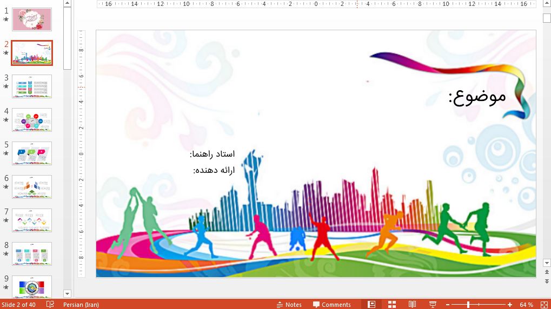The height and width of the screenshot is (309, 551).
Task: Start the Slide Show from status bar
Action: (433, 305)
